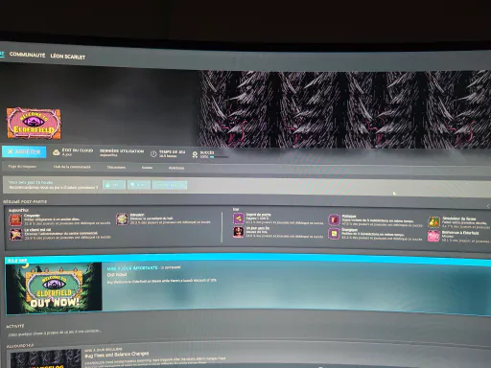Click the 'Le client est roi' achievement icon
The width and height of the screenshot is (491, 368).
(15, 234)
